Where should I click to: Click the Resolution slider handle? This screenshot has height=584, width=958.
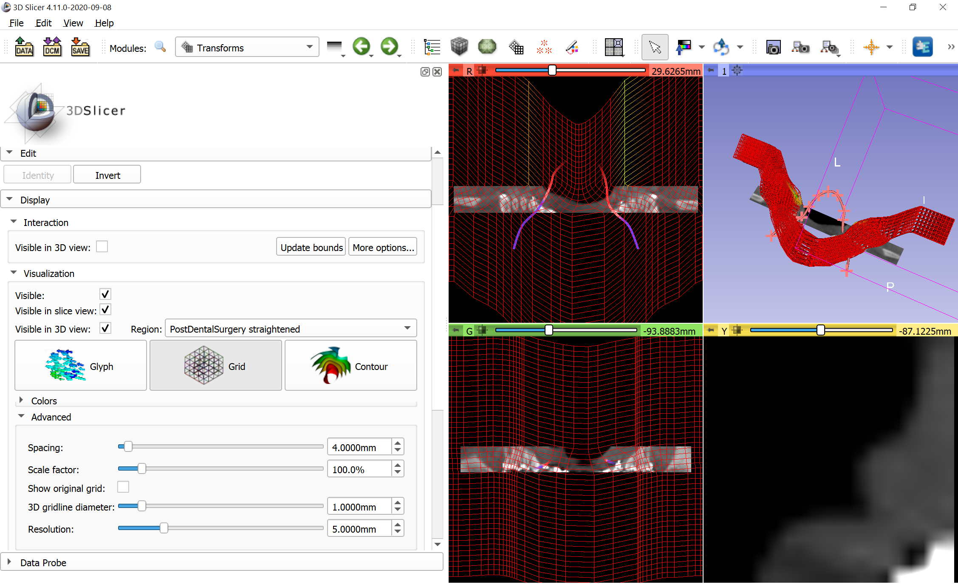pyautogui.click(x=164, y=528)
